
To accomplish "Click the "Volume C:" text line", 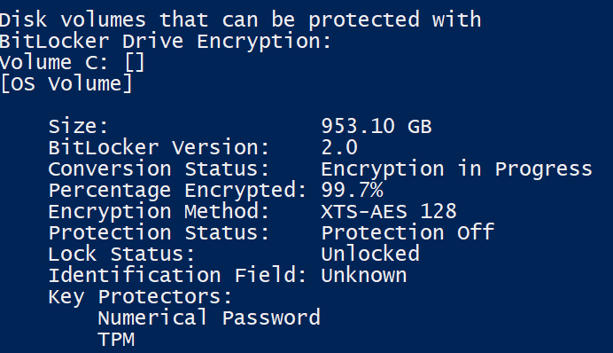I will [73, 63].
